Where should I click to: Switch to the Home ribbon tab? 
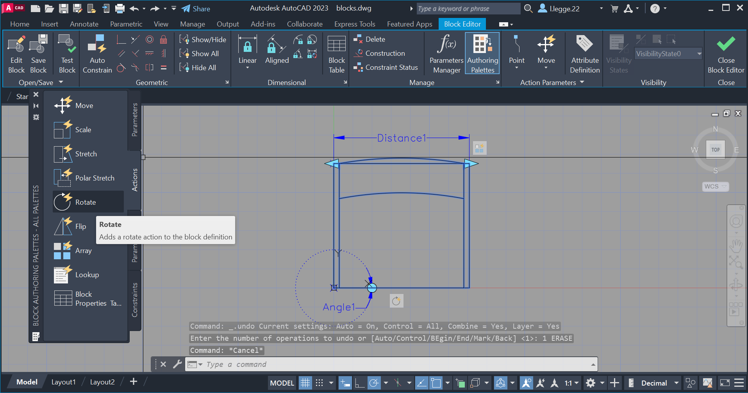tap(20, 24)
